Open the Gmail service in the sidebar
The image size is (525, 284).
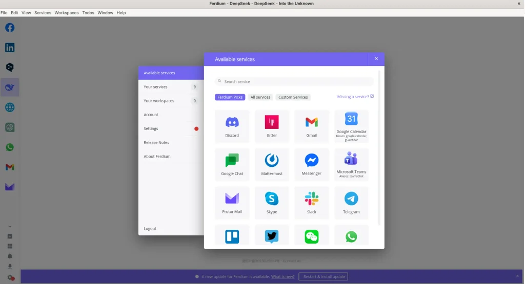pyautogui.click(x=10, y=167)
